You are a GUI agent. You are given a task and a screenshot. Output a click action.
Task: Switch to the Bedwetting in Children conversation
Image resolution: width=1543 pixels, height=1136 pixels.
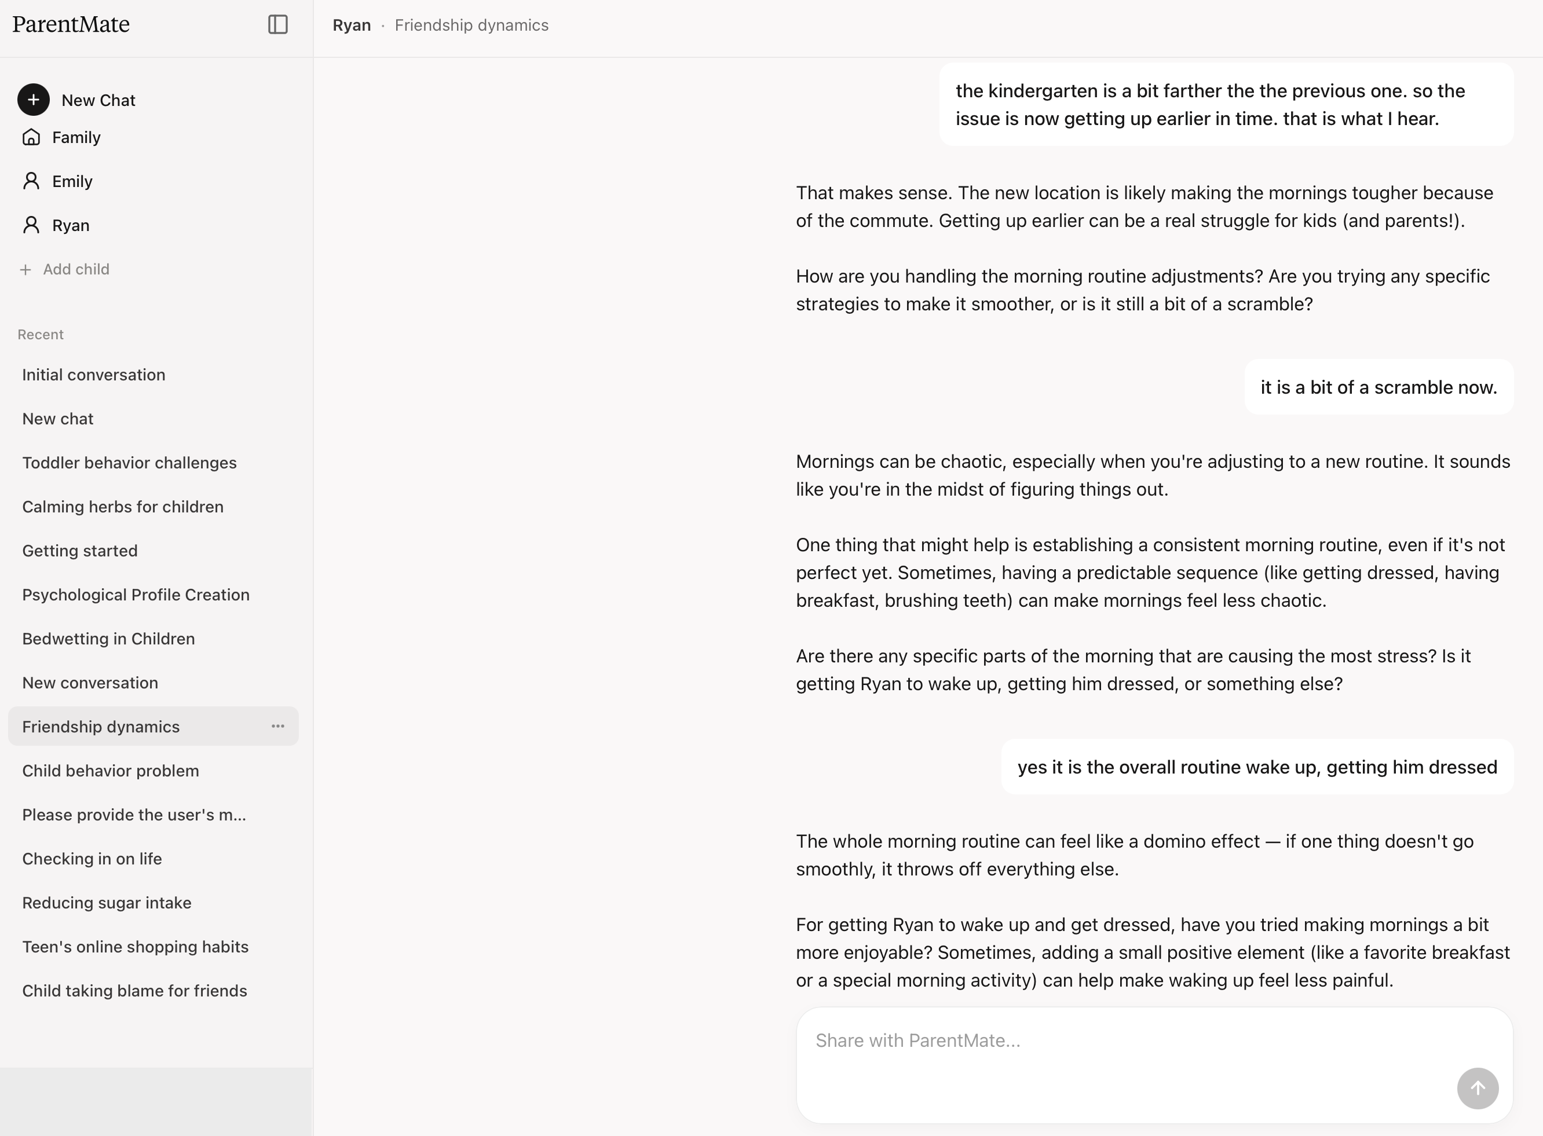(108, 638)
